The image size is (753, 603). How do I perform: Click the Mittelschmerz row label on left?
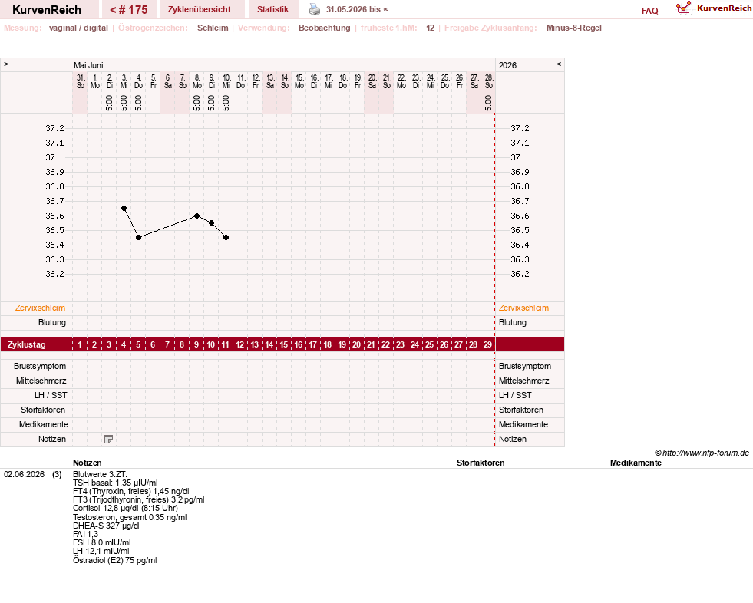click(x=41, y=381)
